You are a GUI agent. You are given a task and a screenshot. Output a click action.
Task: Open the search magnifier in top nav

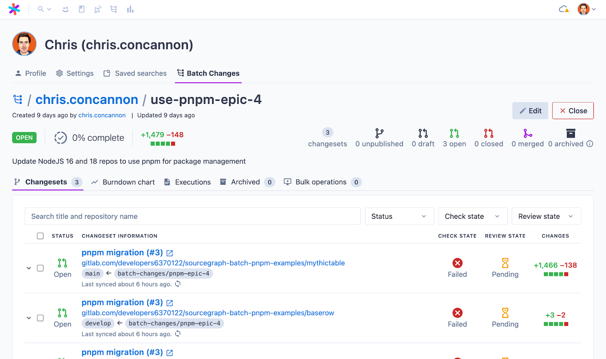coord(41,9)
